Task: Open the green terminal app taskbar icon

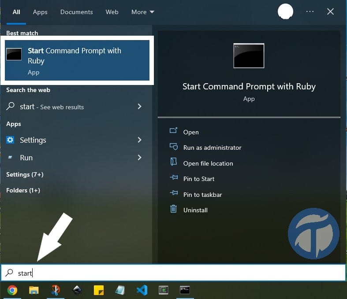Action: (x=164, y=290)
